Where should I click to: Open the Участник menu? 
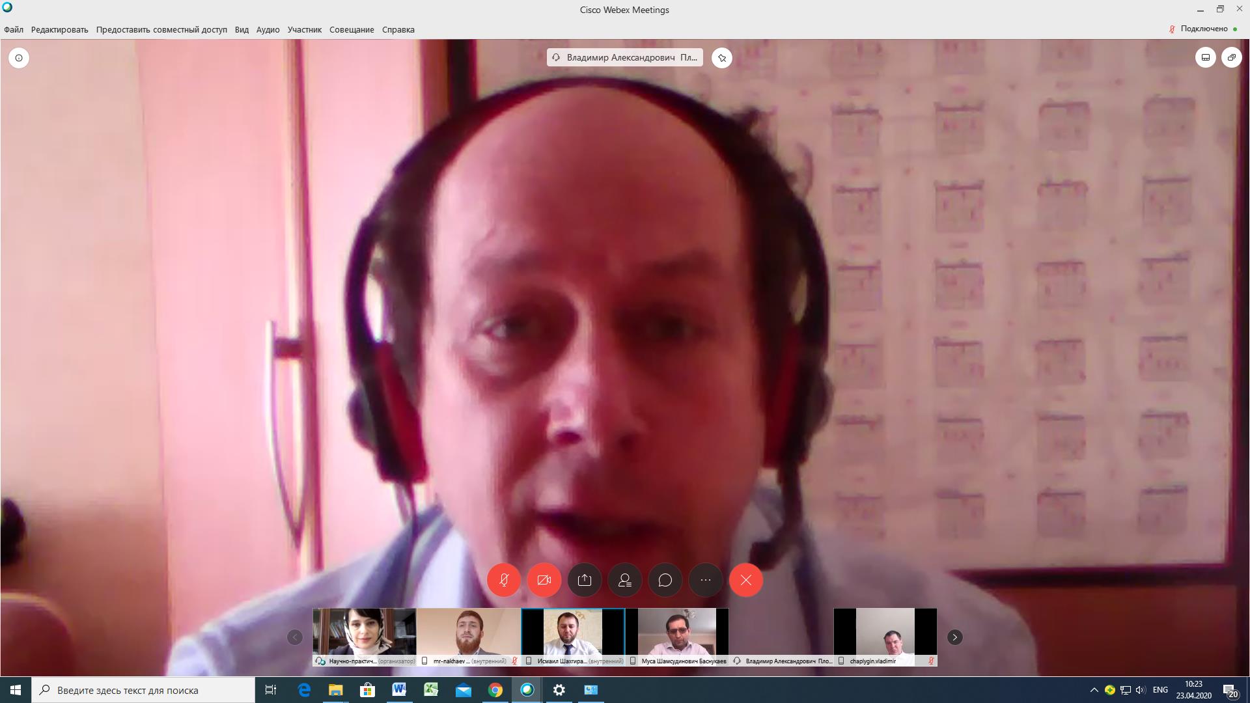tap(305, 29)
